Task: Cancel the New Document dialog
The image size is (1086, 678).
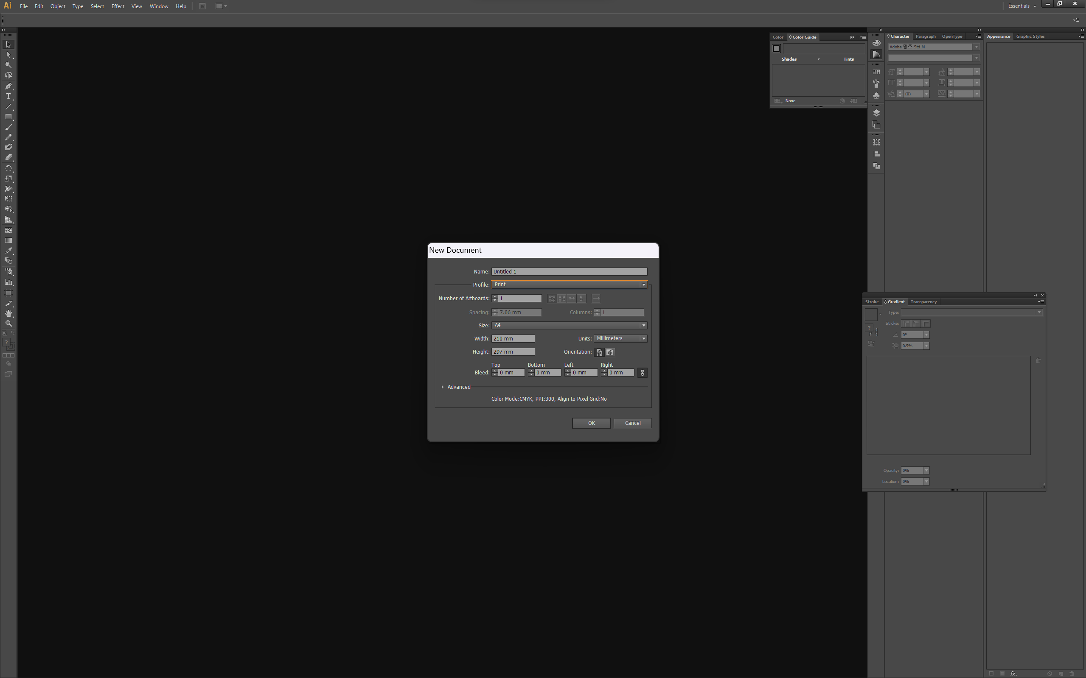Action: 632,423
